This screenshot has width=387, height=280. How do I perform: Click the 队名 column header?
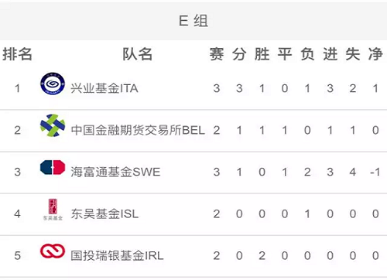coord(137,54)
